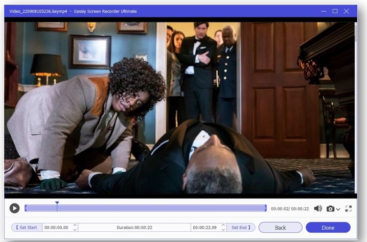Viewport: 367px width, 242px height.
Task: Decrease start time with down arrow
Action: (x=75, y=230)
